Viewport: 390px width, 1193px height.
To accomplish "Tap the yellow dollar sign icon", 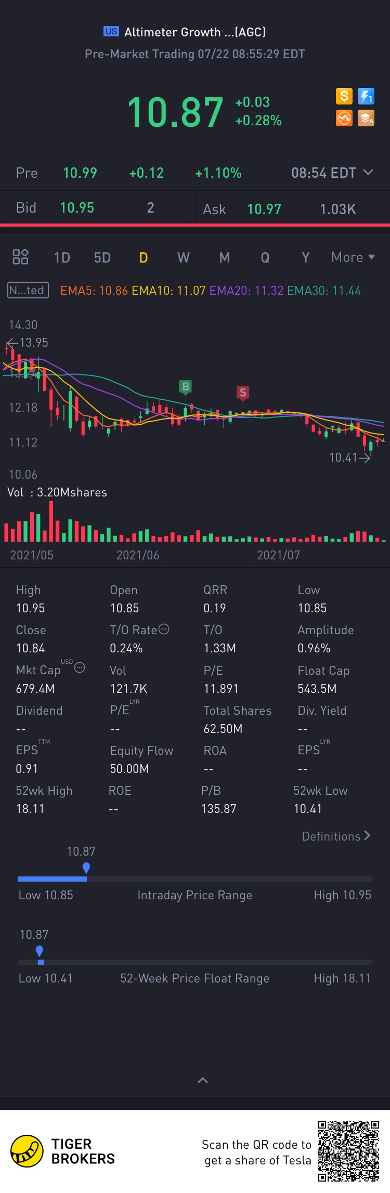I will click(344, 96).
